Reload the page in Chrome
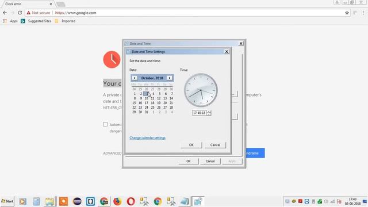The image size is (368, 207). pos(20,13)
